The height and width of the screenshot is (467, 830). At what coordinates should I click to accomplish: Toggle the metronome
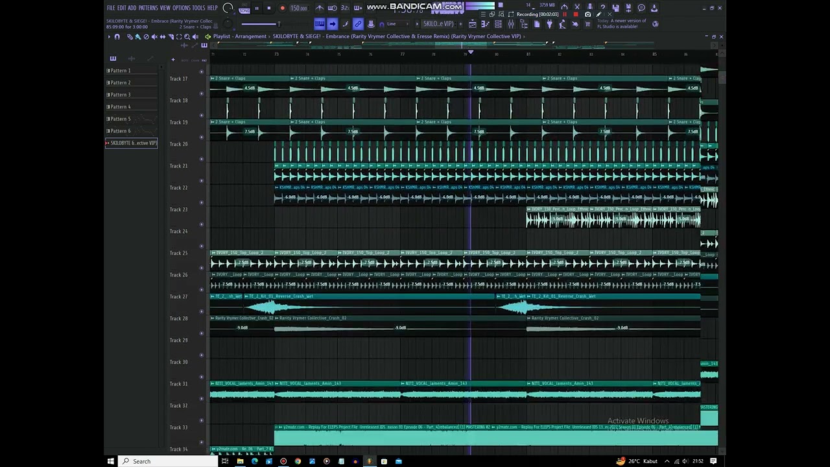pyautogui.click(x=320, y=8)
